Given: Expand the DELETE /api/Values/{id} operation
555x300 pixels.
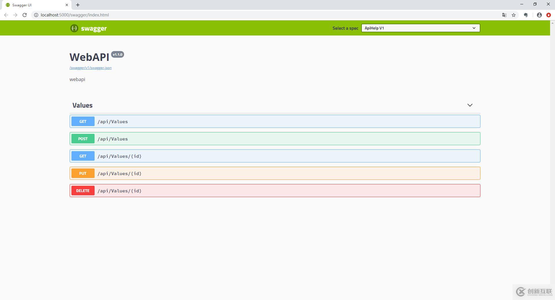Looking at the screenshot, I should click(275, 191).
